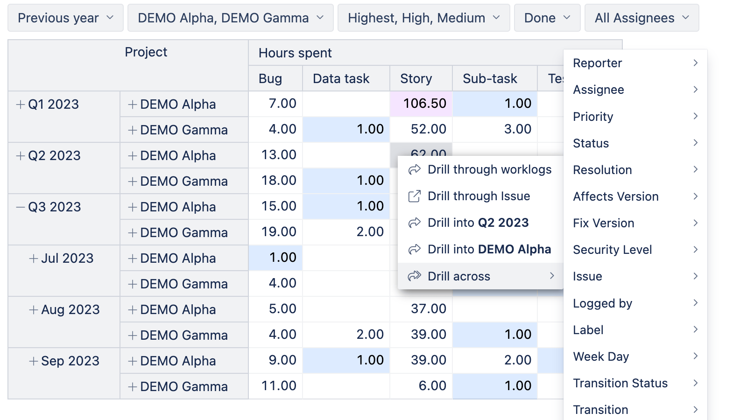Expand Jul 2023 with its plus icon
747x420 pixels.
pyautogui.click(x=33, y=259)
